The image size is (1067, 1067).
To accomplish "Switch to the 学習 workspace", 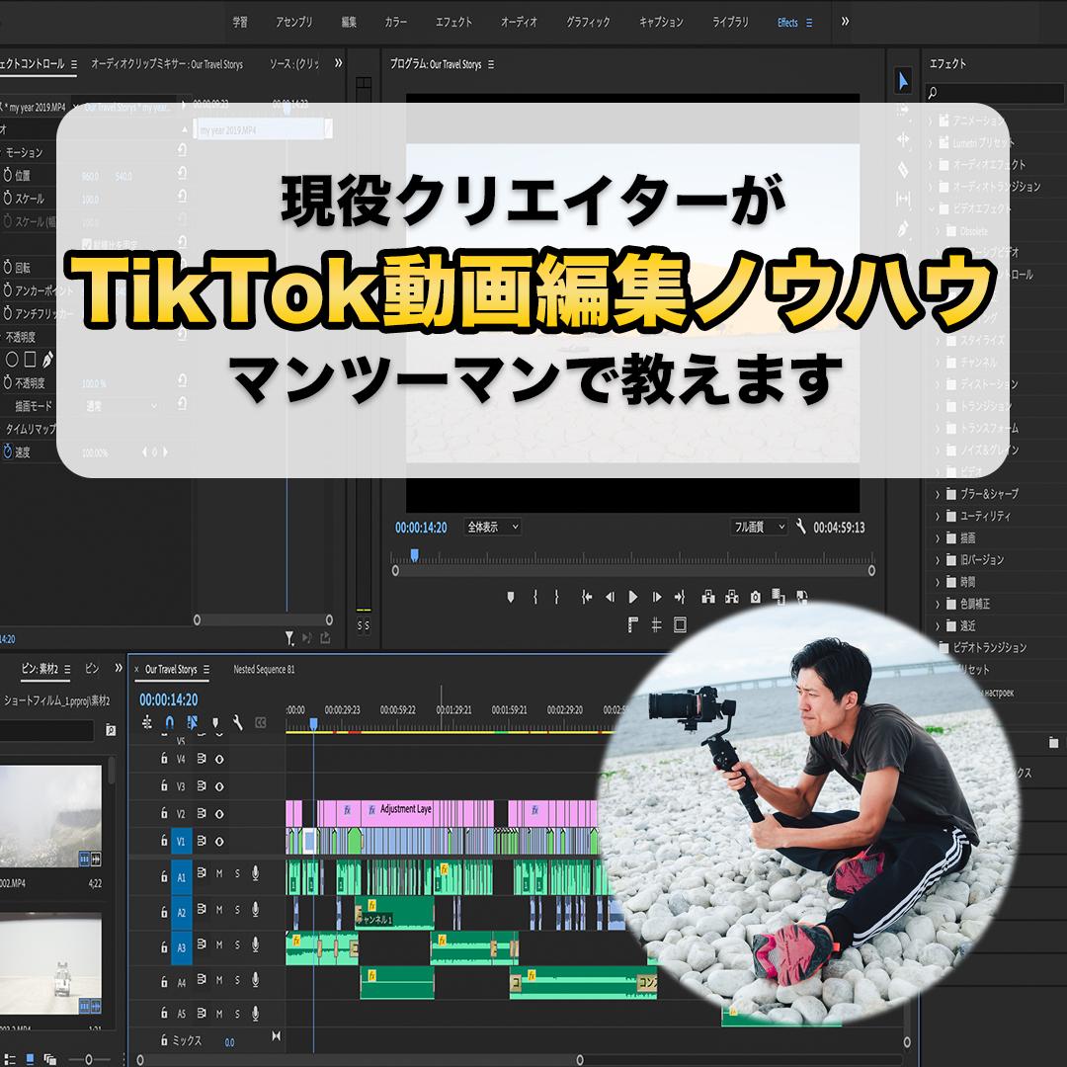I will tap(240, 22).
